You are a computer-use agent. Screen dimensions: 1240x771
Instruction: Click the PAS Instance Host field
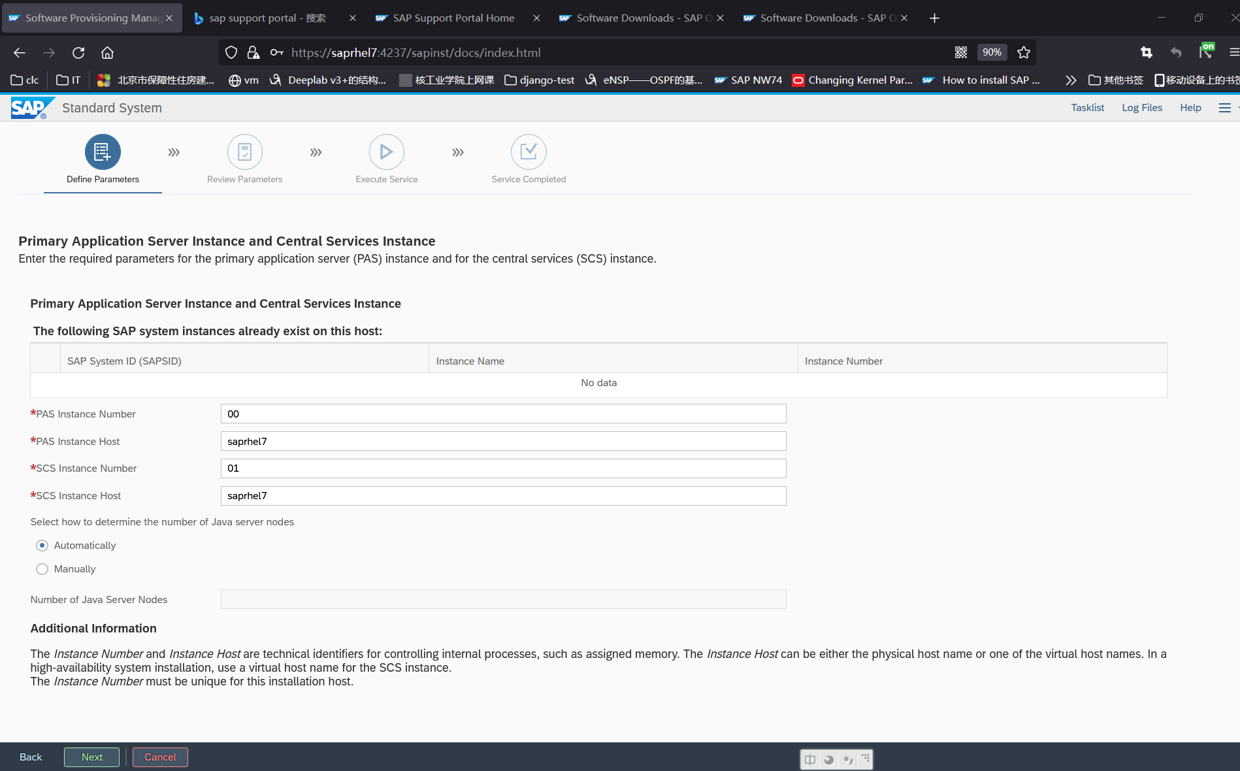(503, 441)
